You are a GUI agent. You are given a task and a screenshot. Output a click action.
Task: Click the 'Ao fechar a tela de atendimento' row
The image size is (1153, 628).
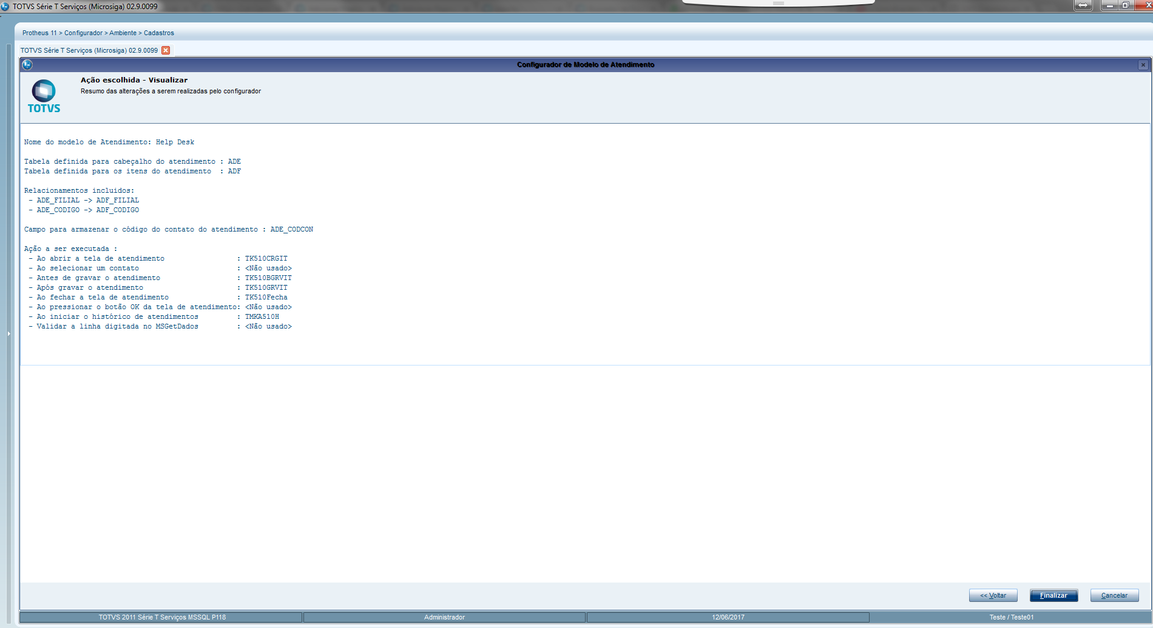[x=158, y=297]
